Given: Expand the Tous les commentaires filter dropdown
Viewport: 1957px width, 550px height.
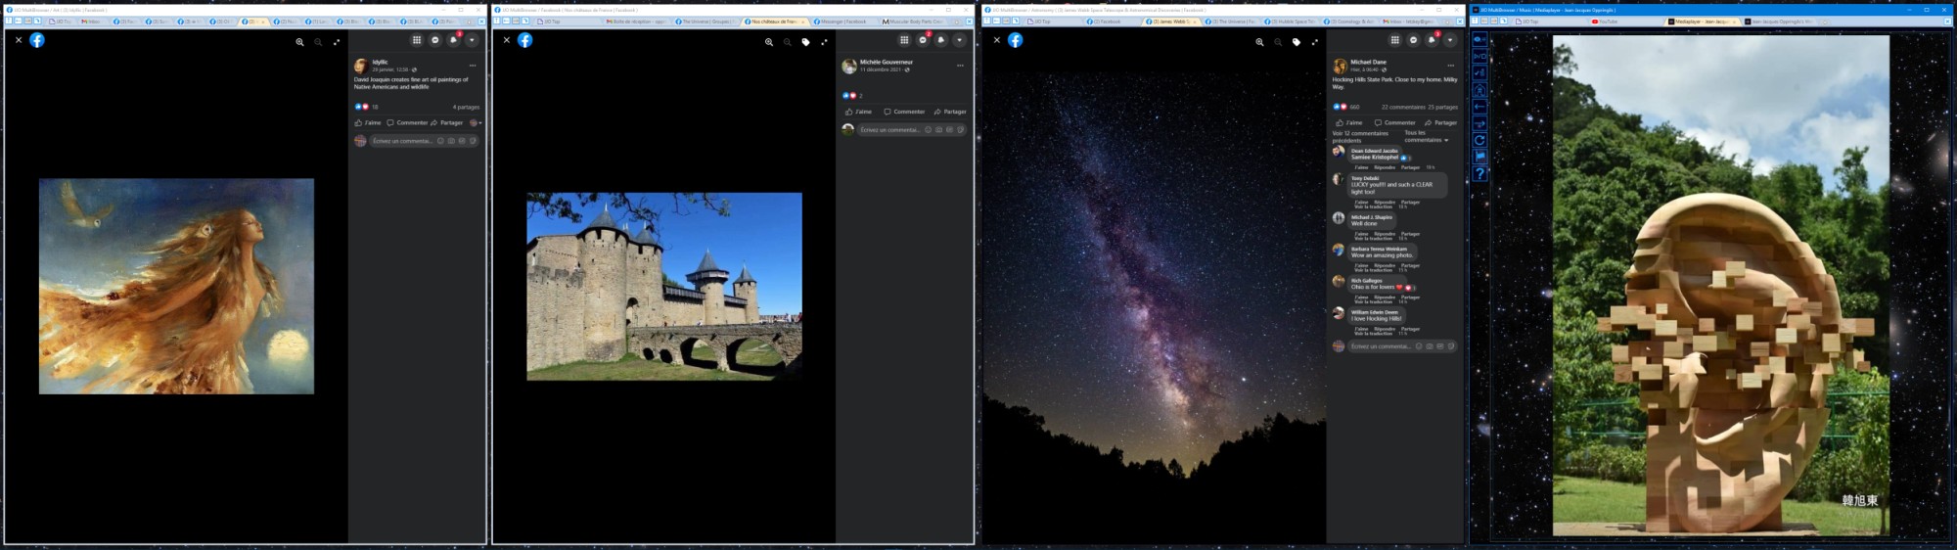Looking at the screenshot, I should (x=1427, y=137).
